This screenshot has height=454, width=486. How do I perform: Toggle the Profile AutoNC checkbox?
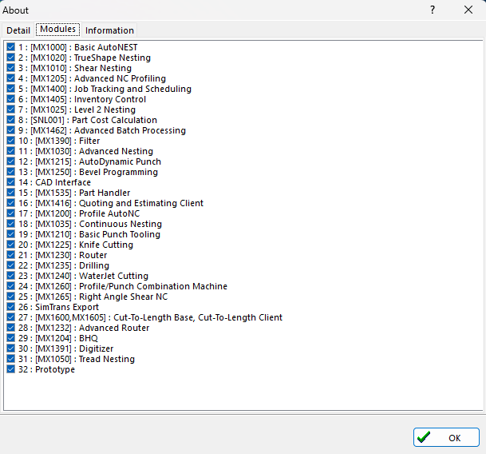coord(10,213)
